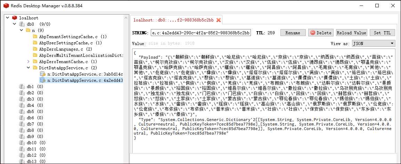Viewport: 401px width, 164px height.
Task: Click the db2 database icon
Action: click(x=22, y=93)
